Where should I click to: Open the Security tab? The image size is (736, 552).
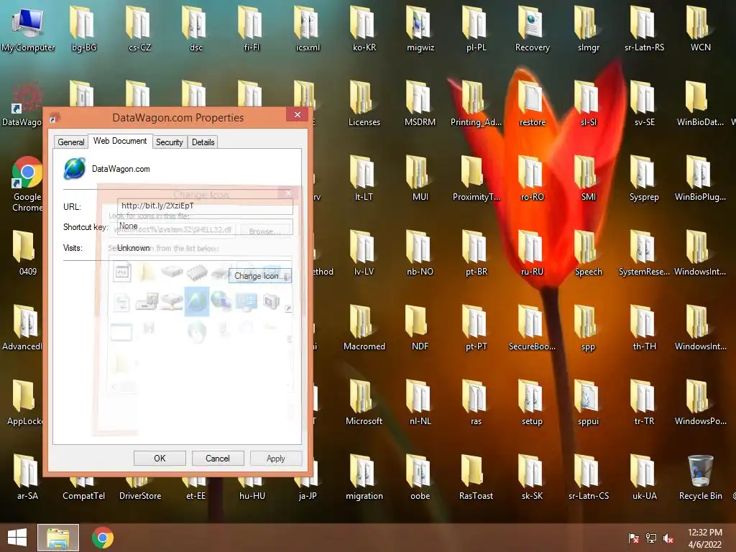pyautogui.click(x=170, y=142)
